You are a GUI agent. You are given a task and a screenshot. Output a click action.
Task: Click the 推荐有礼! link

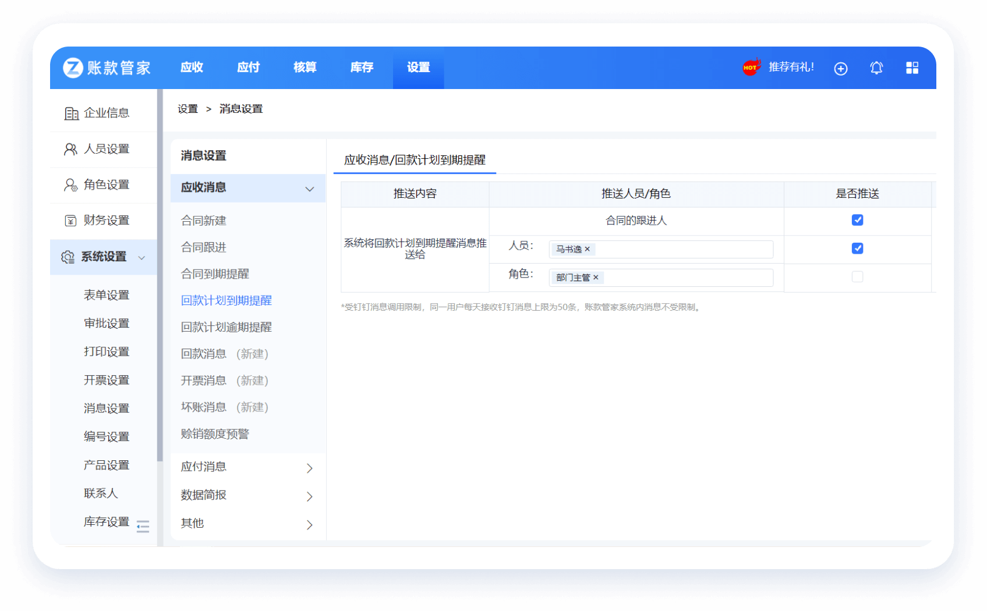[x=791, y=68]
